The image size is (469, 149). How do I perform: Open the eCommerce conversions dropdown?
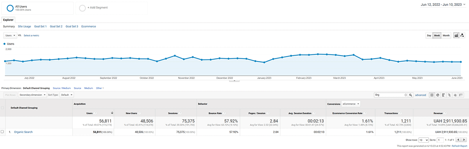click(351, 104)
